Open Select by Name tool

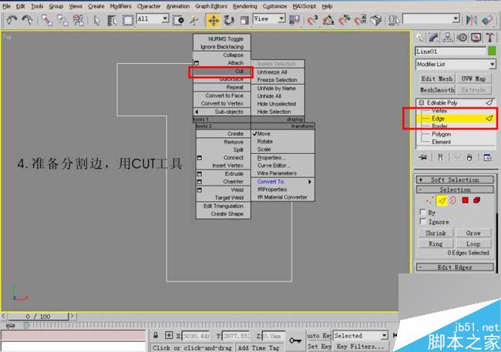pyautogui.click(x=112, y=20)
